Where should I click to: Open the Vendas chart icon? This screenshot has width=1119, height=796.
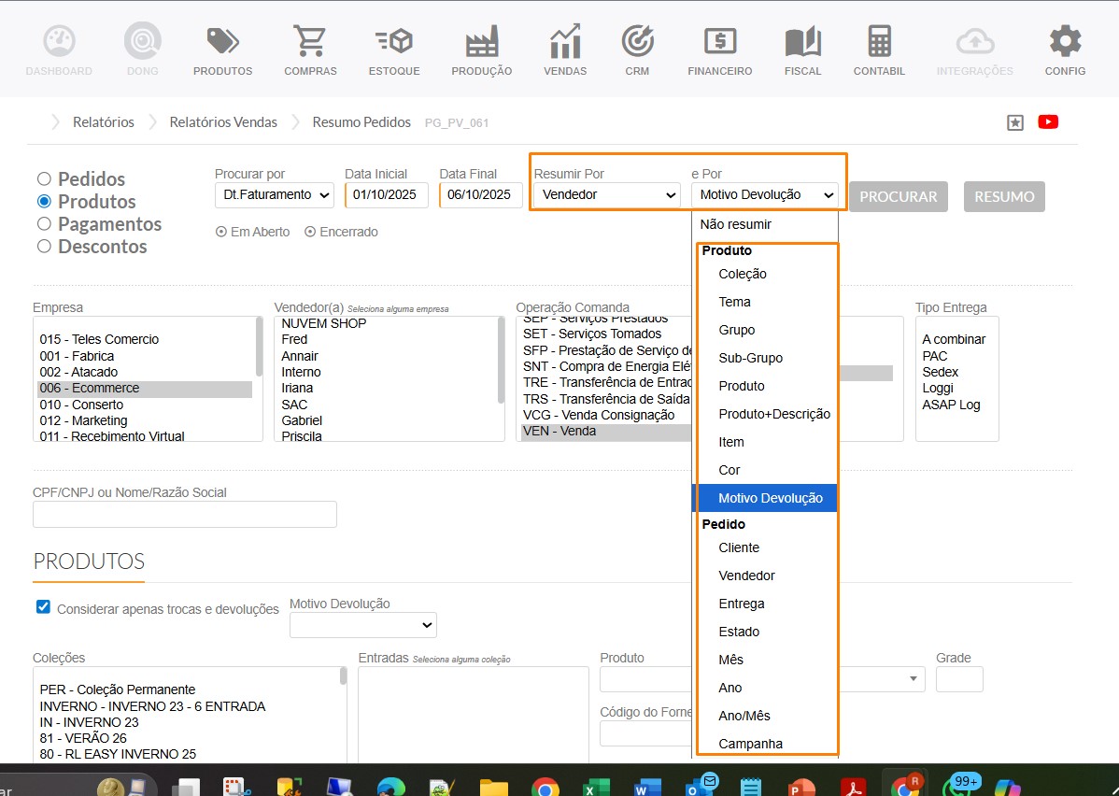(x=565, y=42)
